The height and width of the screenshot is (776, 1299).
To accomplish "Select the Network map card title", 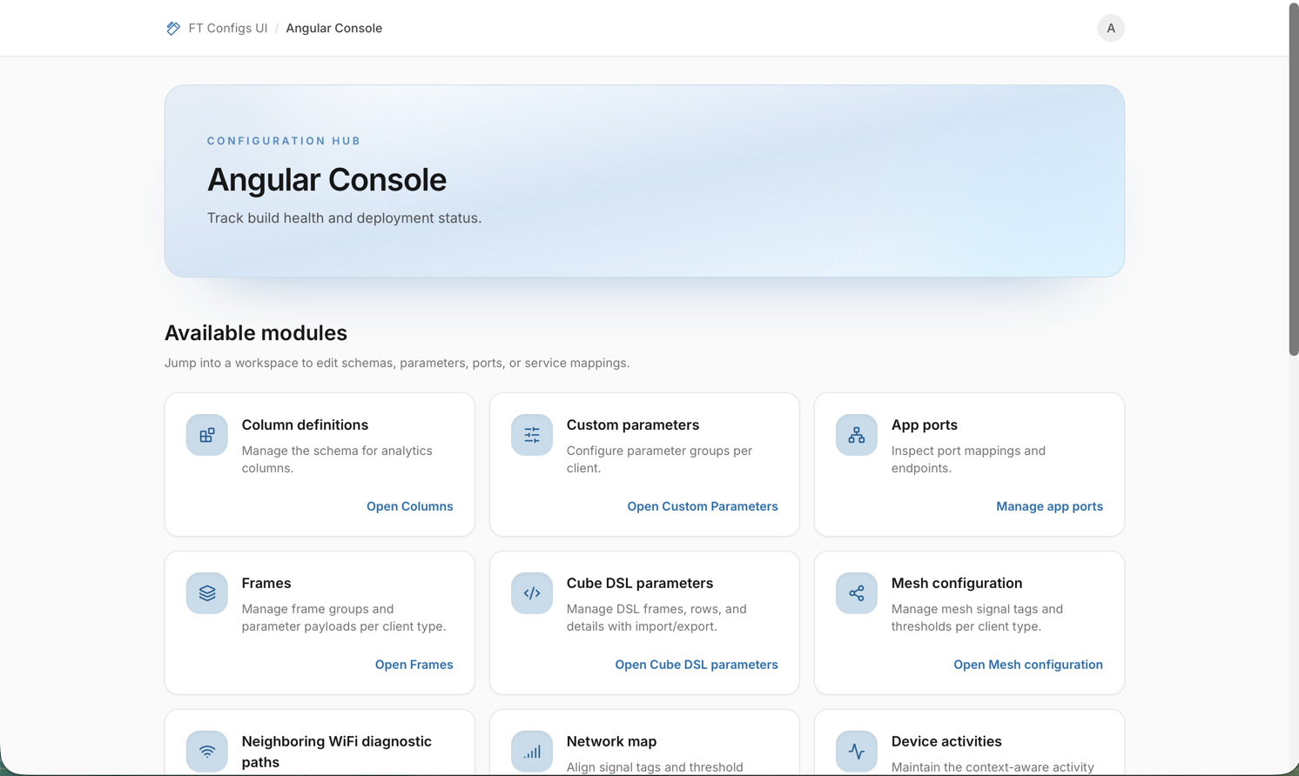I will [x=611, y=741].
